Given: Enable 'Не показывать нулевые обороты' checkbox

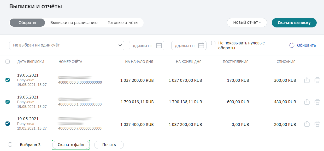Looking at the screenshot, I should pyautogui.click(x=213, y=43).
